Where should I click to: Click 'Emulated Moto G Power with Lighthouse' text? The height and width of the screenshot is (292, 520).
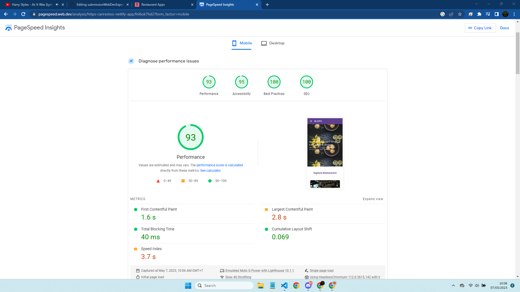coord(259,271)
